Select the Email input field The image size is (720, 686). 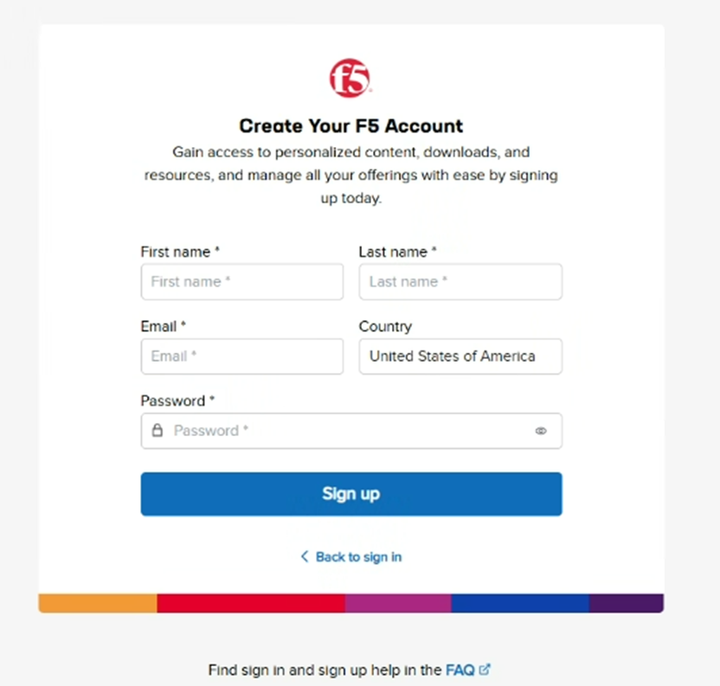click(242, 356)
